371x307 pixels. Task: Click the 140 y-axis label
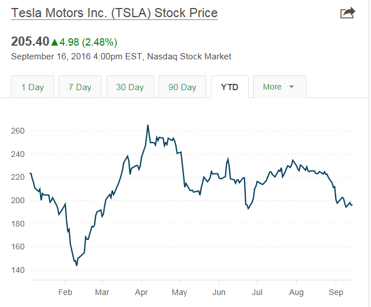point(18,270)
